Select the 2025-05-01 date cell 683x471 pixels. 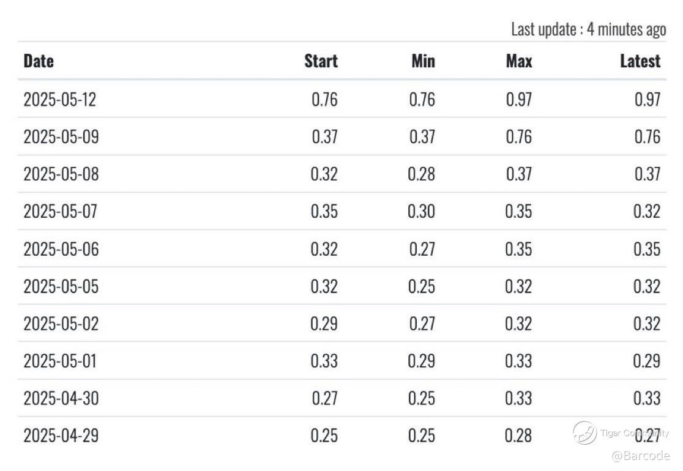(x=60, y=361)
